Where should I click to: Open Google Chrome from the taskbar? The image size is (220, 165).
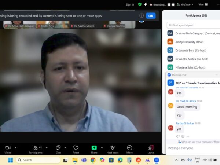click(x=93, y=160)
